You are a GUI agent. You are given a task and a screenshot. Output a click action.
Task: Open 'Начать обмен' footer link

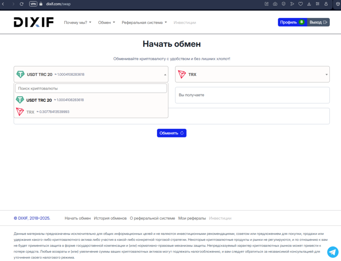tap(78, 218)
